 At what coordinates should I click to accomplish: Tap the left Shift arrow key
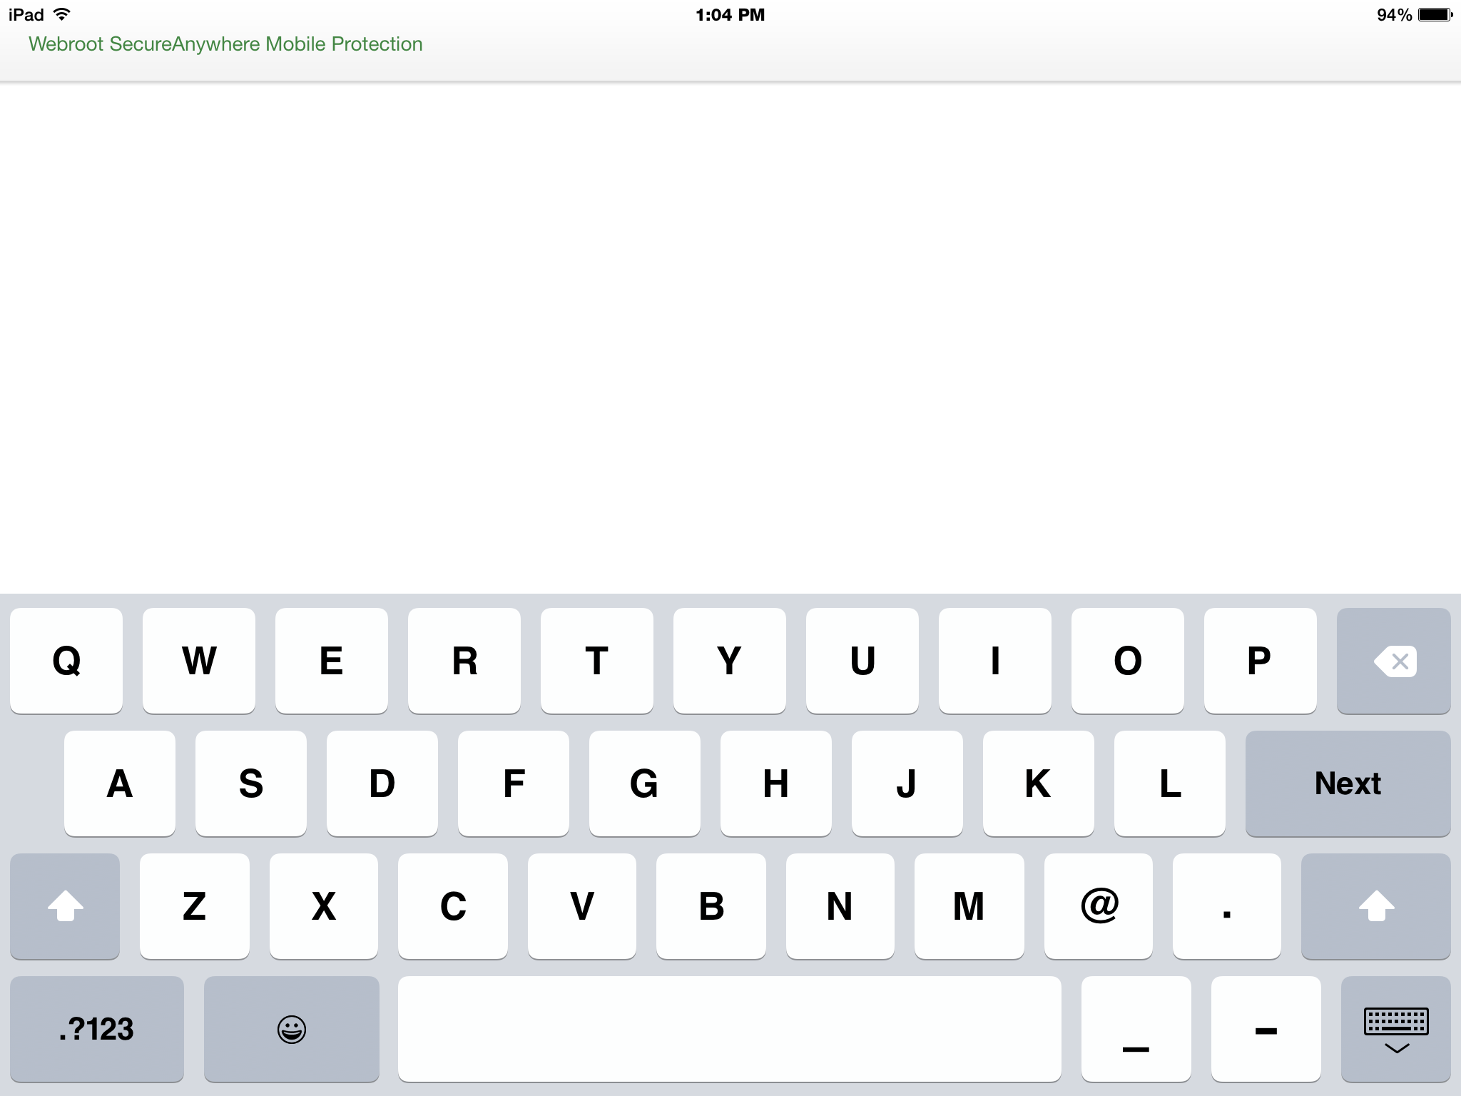65,906
